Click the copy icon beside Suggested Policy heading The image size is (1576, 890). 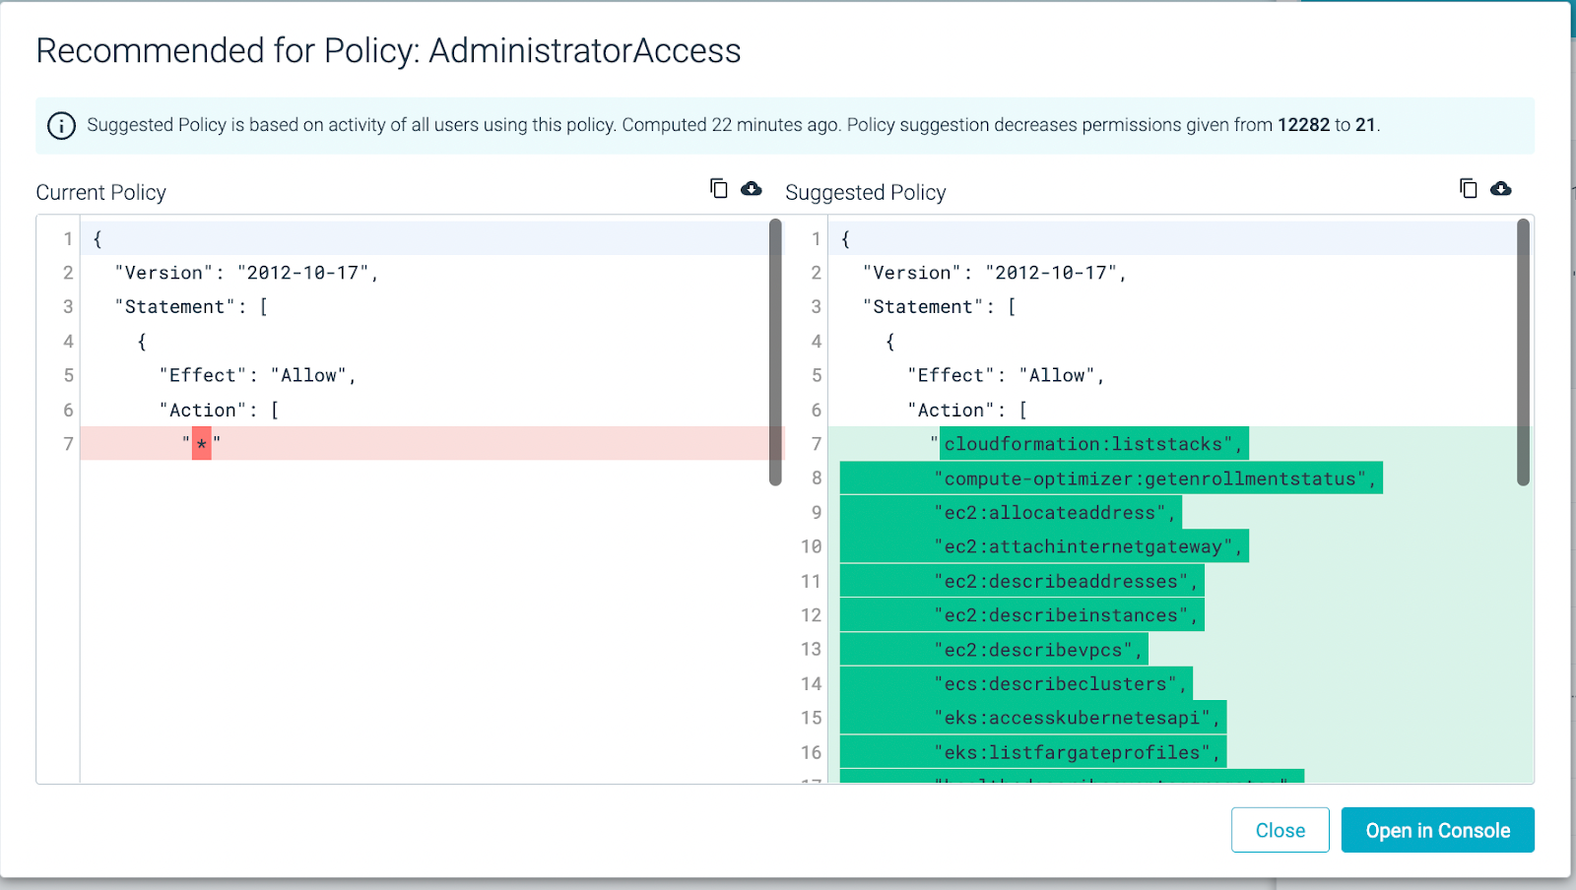coord(1468,188)
